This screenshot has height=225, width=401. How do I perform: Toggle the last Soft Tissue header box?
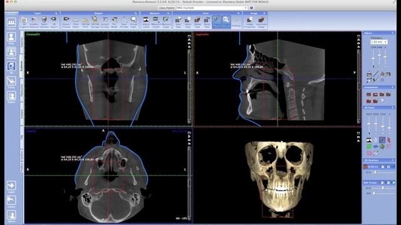[x=393, y=182]
